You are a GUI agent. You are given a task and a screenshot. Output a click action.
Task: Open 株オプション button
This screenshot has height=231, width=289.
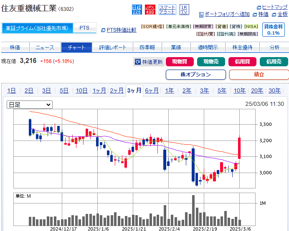(x=196, y=75)
